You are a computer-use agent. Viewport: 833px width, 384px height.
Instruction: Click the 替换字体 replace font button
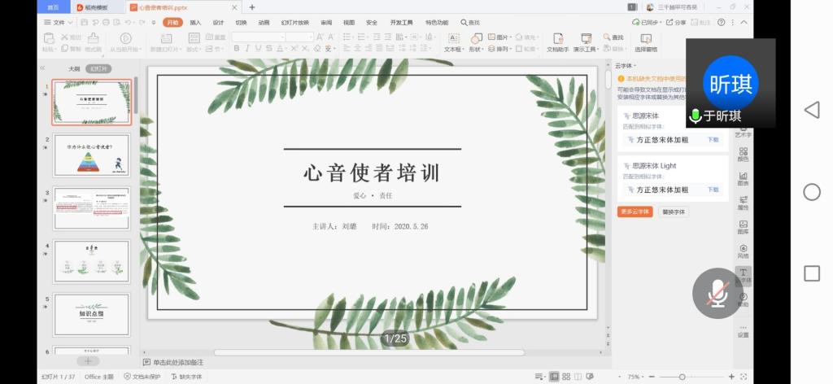[673, 212]
